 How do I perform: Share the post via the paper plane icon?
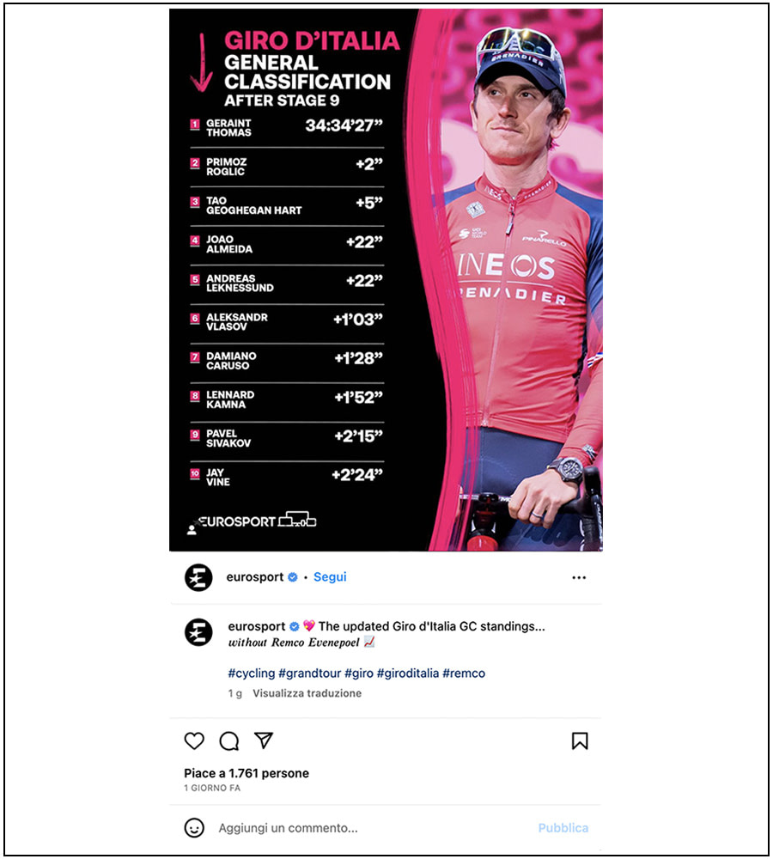(x=264, y=740)
